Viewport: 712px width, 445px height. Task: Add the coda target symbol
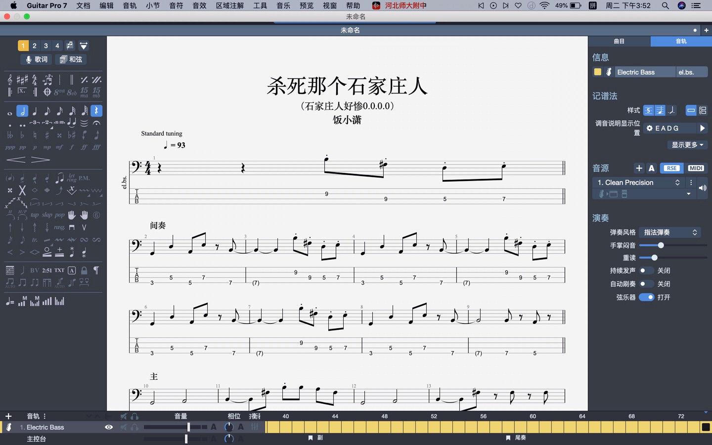click(x=47, y=92)
